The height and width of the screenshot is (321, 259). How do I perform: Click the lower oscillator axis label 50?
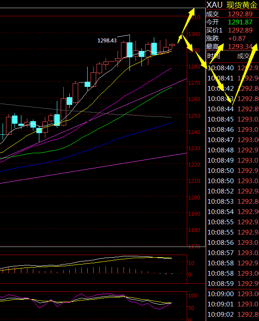[191, 308]
